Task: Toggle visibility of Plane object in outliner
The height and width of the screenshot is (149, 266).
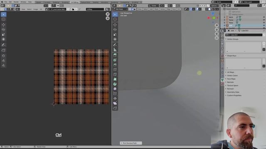Action: pyautogui.click(x=264, y=23)
